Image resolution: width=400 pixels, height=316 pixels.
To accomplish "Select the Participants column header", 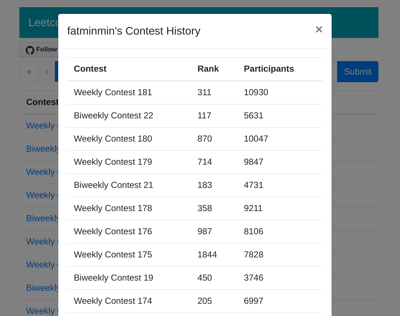I will 269,69.
